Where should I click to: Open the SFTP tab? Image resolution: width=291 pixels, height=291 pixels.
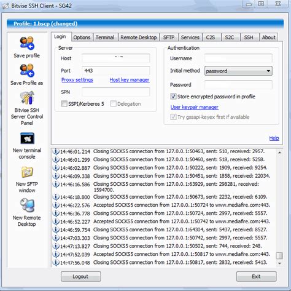tap(169, 38)
